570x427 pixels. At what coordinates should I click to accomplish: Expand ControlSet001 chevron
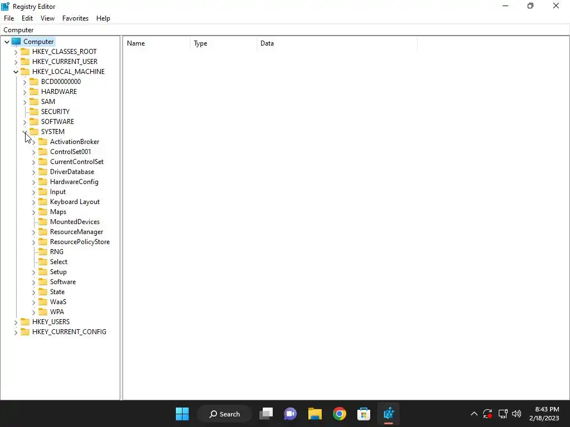tap(34, 152)
